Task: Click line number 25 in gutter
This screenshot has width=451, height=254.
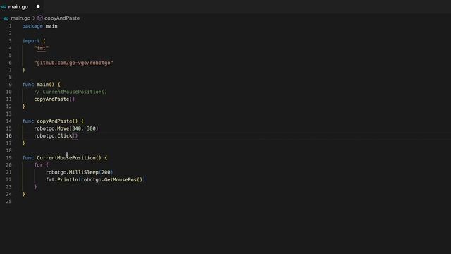Action: coord(9,202)
